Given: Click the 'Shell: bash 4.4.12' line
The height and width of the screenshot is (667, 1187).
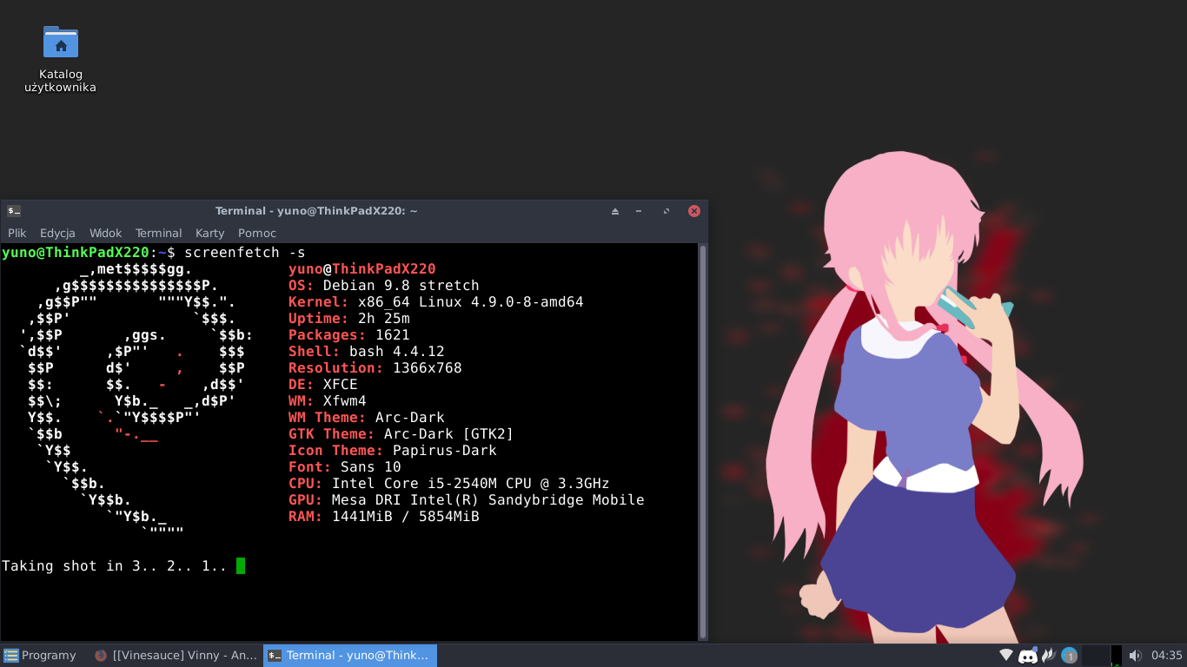Looking at the screenshot, I should (x=367, y=352).
